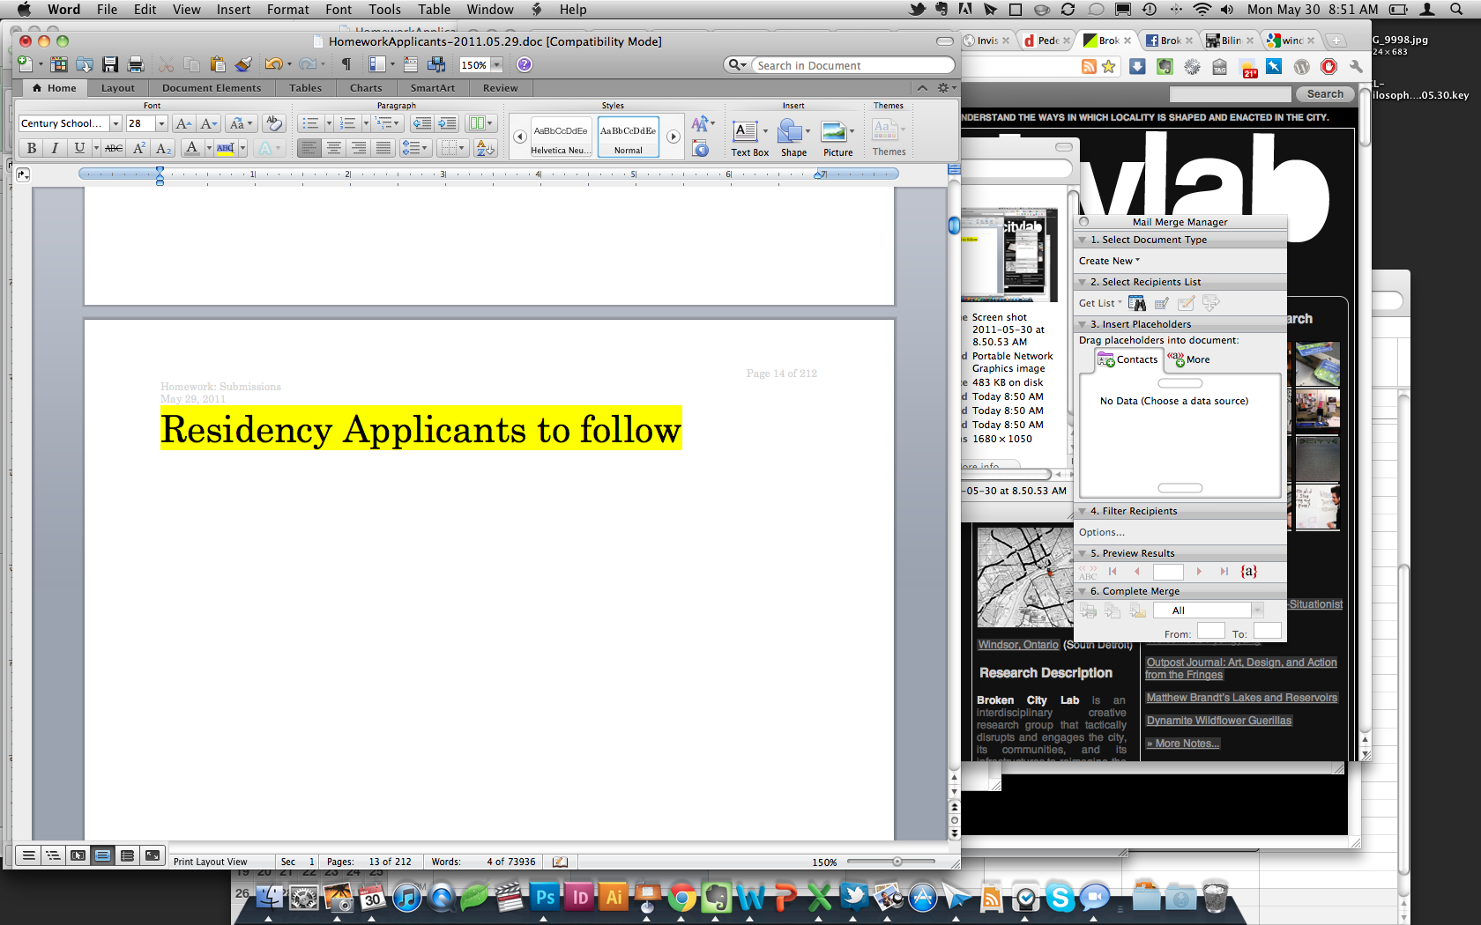
Task: Open the line spacing dropdown
Action: point(414,148)
